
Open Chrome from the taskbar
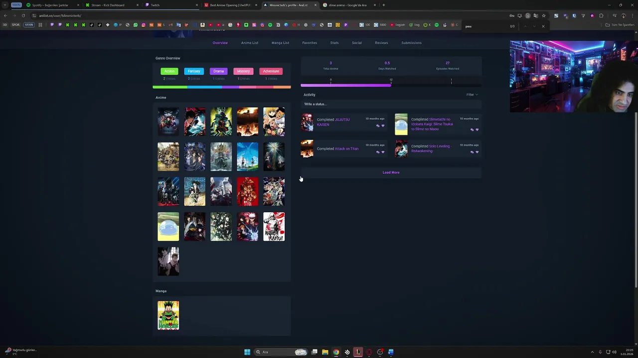[x=336, y=352]
